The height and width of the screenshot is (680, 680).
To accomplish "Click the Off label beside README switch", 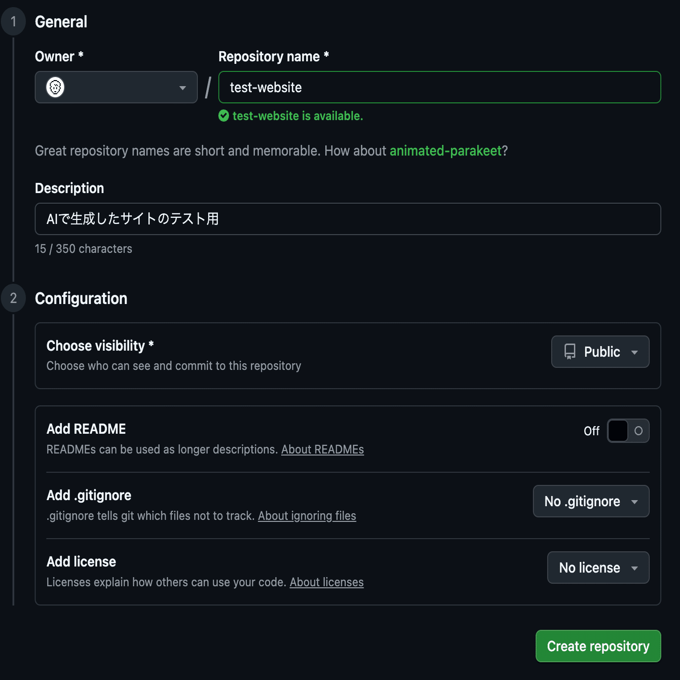I will tap(591, 431).
